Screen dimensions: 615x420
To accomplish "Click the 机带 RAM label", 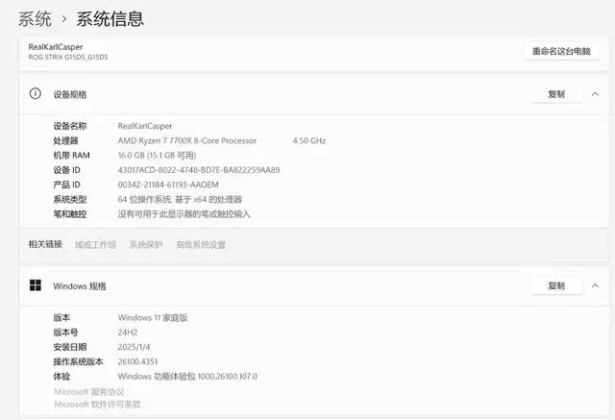I will [71, 156].
